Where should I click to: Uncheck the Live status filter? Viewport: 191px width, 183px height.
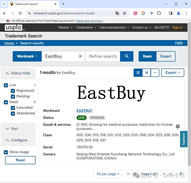point(6,85)
